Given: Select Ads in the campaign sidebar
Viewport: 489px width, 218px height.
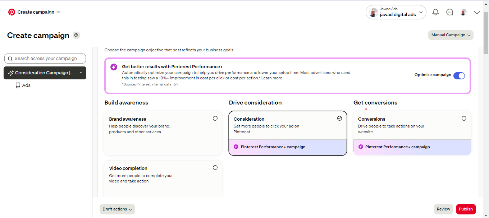Looking at the screenshot, I should [x=26, y=85].
